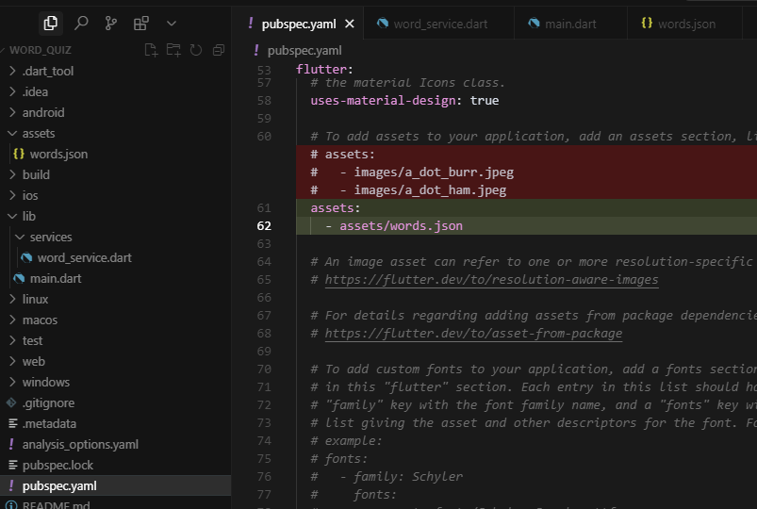Click line number 58 in gutter
Screen dimensions: 757x509
pos(264,101)
